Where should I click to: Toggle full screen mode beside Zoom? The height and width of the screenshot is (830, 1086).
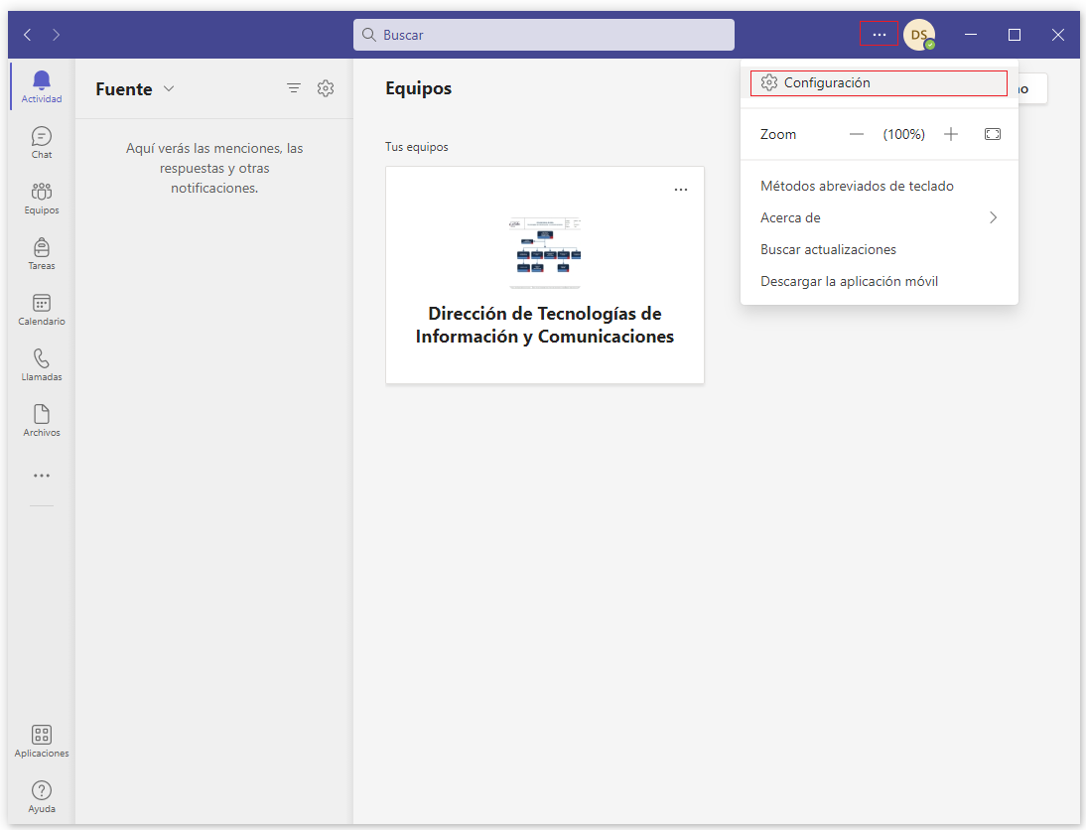[993, 134]
